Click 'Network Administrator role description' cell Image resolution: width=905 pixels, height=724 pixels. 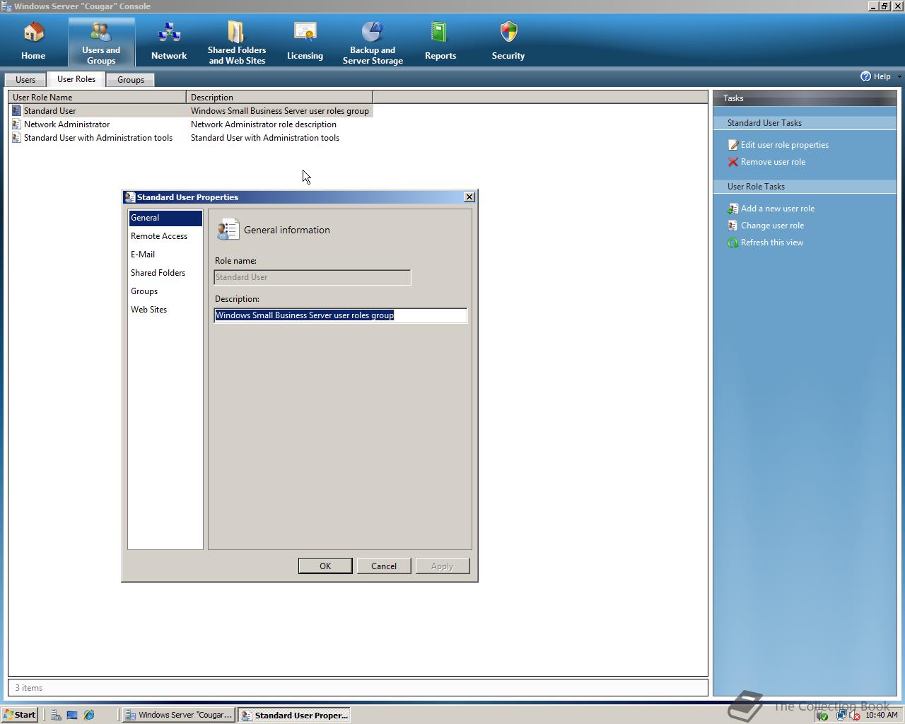coord(264,124)
